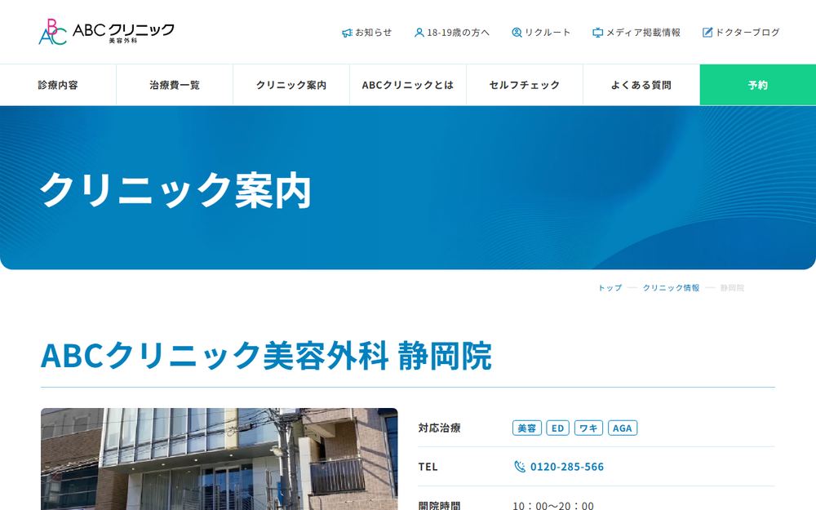Click the monitor icon beside メディア掲載情報
This screenshot has height=510, width=816.
point(597,33)
